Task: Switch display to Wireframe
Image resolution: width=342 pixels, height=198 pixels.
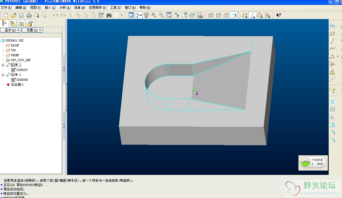Action: pyautogui.click(x=211, y=15)
